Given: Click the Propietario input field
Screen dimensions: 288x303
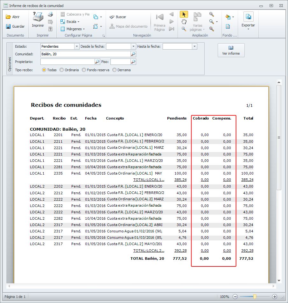Looking at the screenshot, I should [67, 62].
